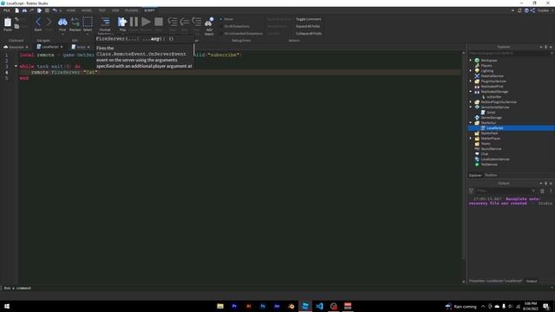Click the undo arrow in quick access

55,10
